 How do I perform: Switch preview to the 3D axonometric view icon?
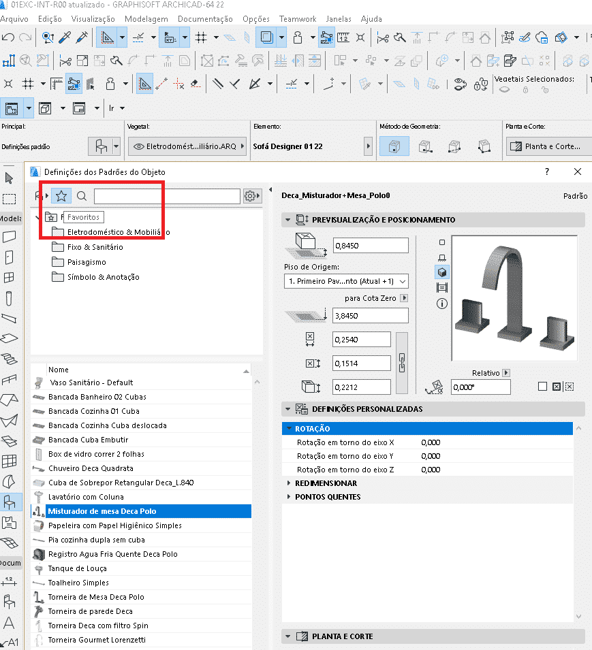click(x=441, y=272)
